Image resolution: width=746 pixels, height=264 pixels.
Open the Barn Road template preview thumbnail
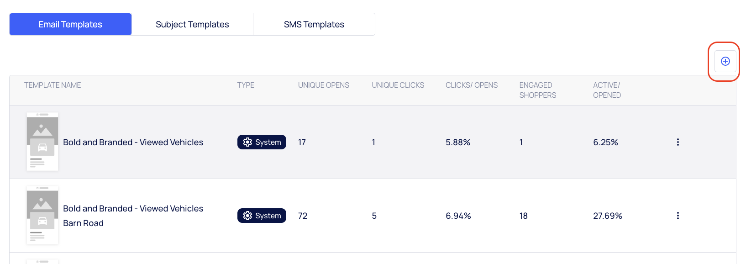tap(42, 215)
